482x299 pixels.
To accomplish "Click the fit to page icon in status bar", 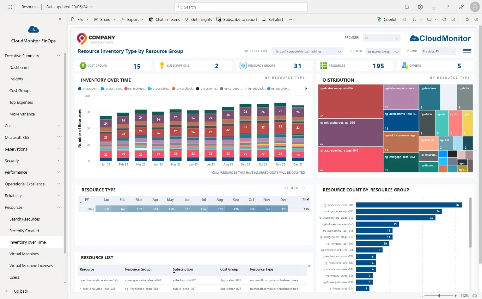I will click(x=474, y=296).
